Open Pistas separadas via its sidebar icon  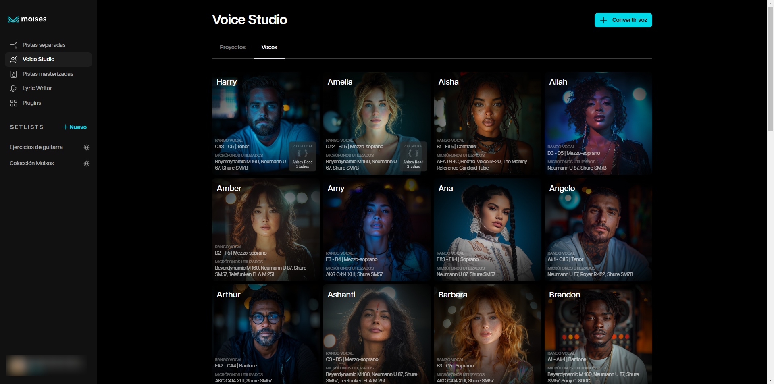coord(14,45)
